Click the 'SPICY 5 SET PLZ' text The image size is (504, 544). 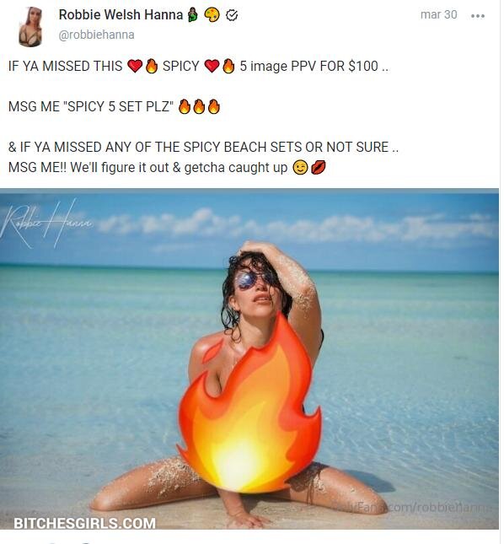[x=118, y=106]
